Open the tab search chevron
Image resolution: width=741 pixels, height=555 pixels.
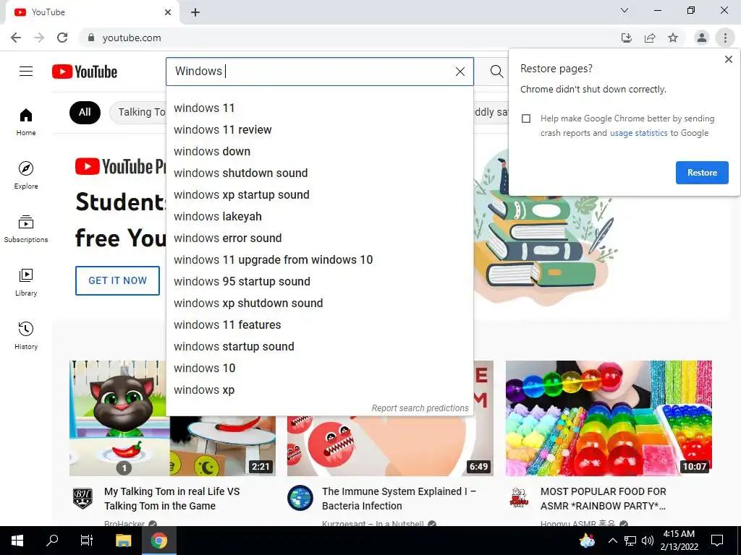tap(624, 10)
